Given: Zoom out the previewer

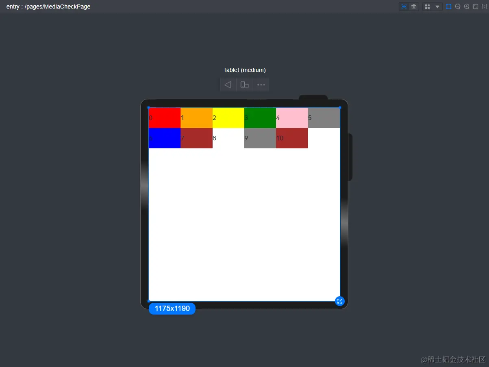Looking at the screenshot, I should point(458,7).
